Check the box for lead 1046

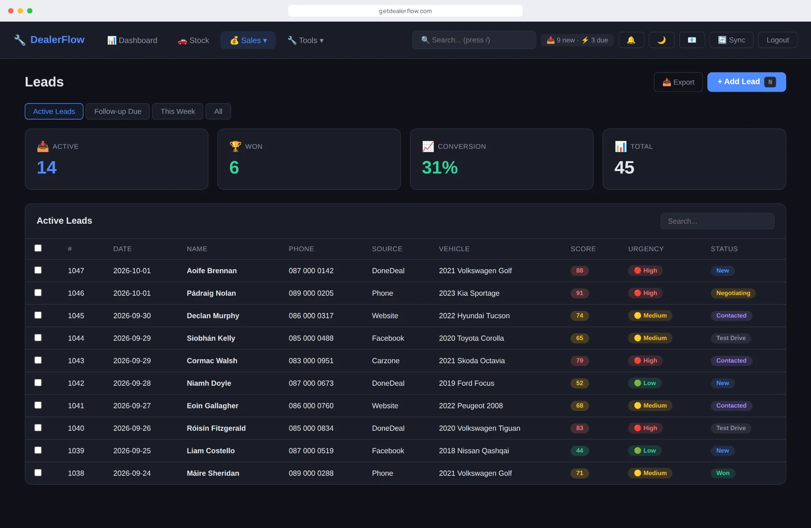(x=38, y=293)
